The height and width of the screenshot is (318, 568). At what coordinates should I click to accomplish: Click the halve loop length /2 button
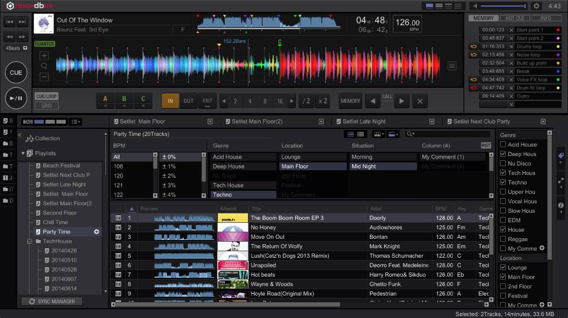[306, 101]
